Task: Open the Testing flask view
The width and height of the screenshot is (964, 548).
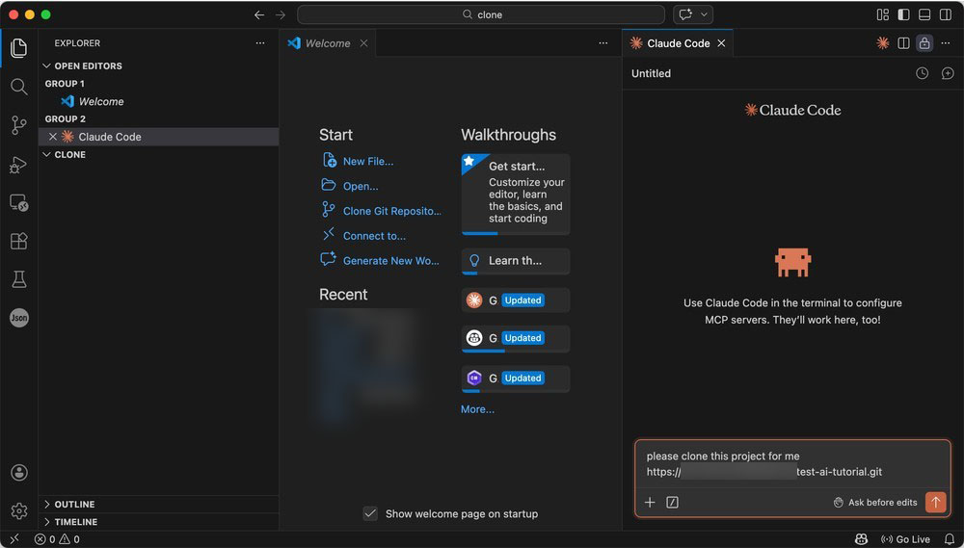Action: tap(19, 279)
